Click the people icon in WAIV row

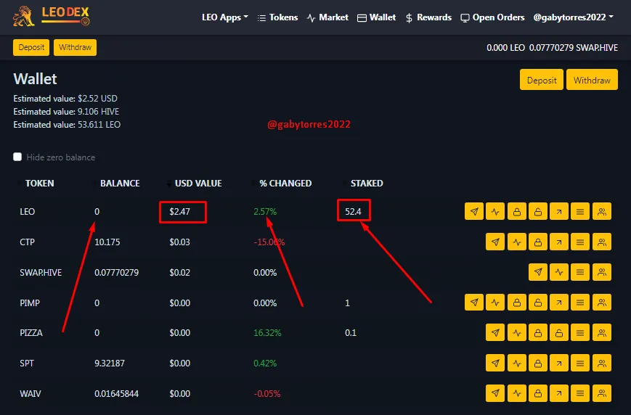[602, 393]
